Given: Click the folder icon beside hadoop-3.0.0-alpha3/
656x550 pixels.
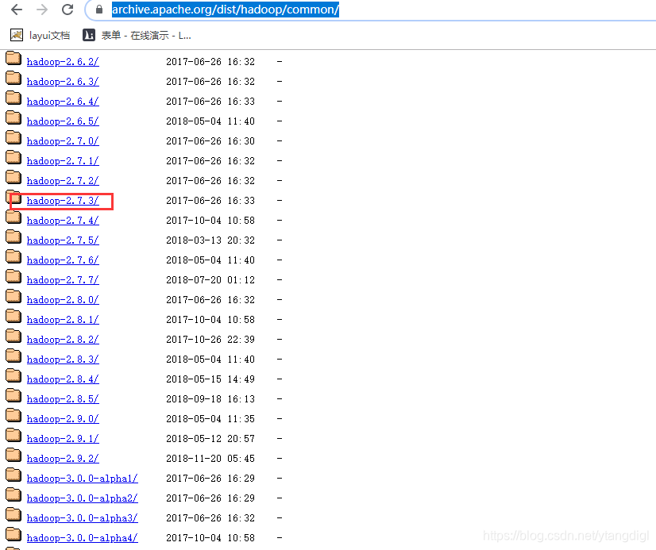Looking at the screenshot, I should click(14, 514).
